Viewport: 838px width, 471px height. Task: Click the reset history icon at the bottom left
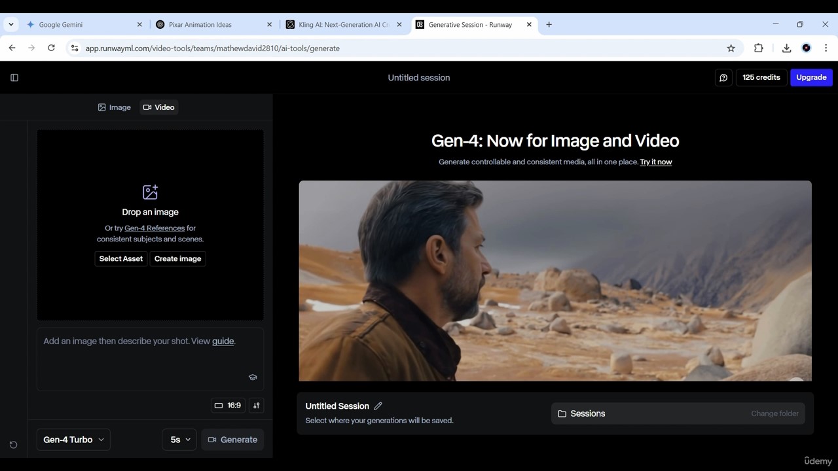point(13,445)
